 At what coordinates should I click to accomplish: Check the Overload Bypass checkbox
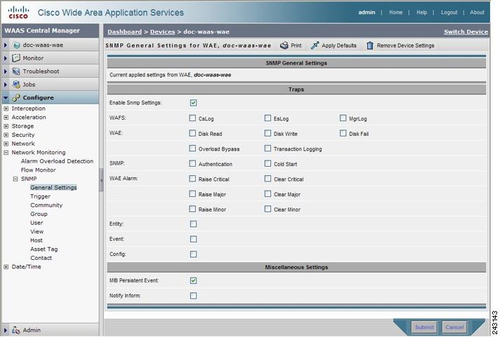192,149
